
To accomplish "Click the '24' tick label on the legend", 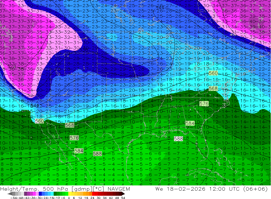I will pyautogui.click(x=92, y=198).
